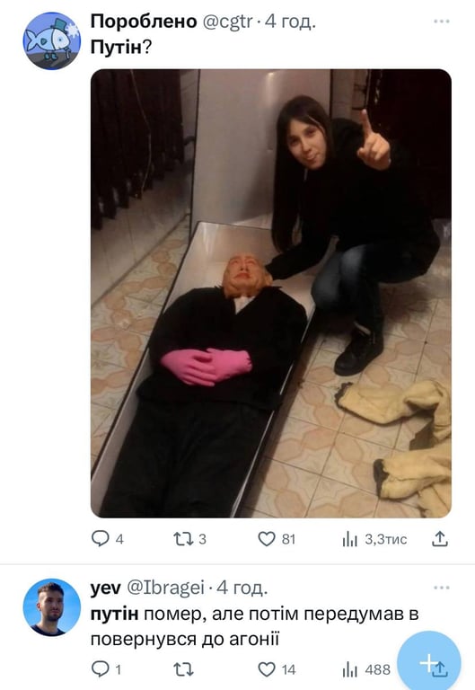
Task: Open more options on Пороблено's tweet
Action: click(441, 22)
